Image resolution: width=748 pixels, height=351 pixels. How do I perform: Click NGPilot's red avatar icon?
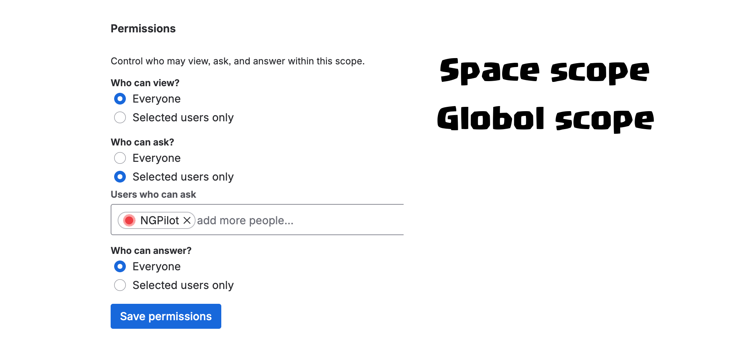click(x=129, y=220)
